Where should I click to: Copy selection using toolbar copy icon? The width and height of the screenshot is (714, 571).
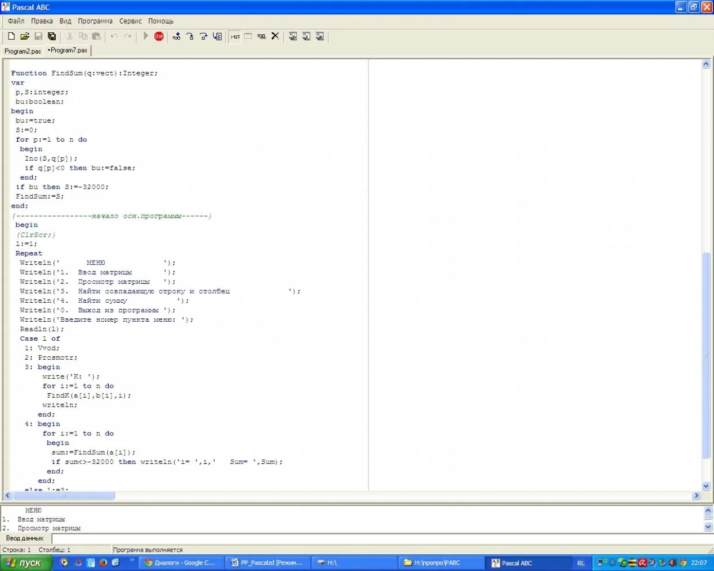[x=83, y=36]
